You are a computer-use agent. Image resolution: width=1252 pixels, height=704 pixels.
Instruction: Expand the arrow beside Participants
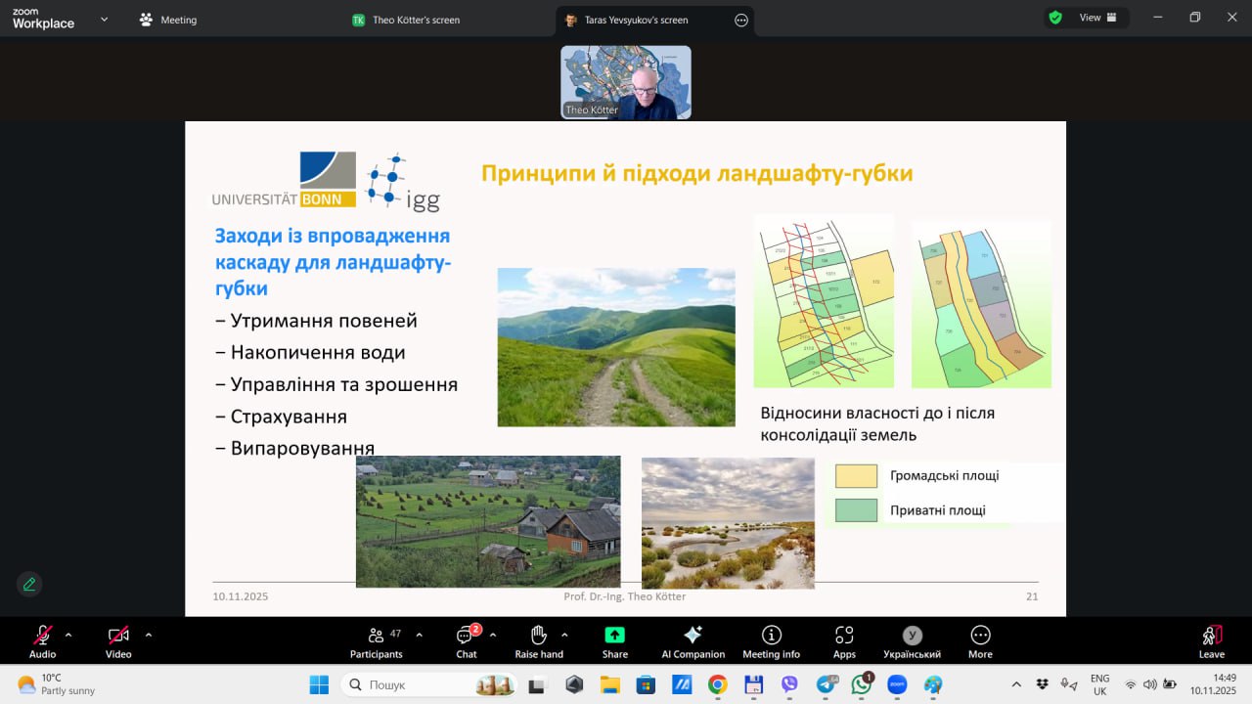(420, 635)
